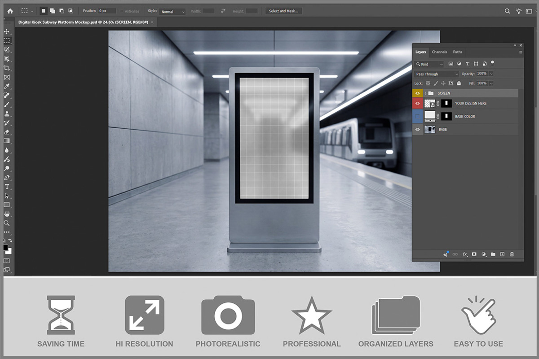Switch to the Channels tab
This screenshot has height=359, width=539.
point(439,52)
